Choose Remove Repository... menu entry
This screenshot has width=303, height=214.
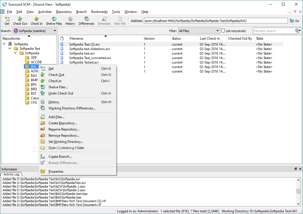[x=78, y=136]
